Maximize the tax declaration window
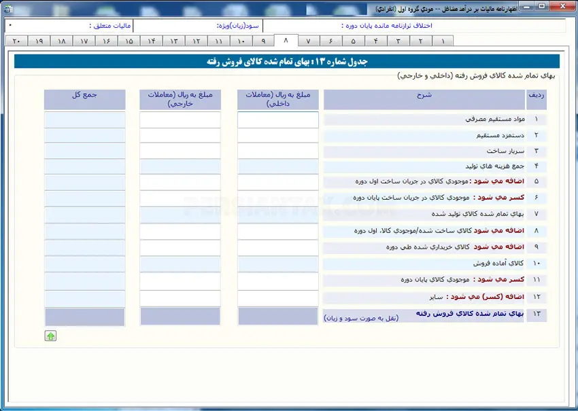This screenshot has height=411, width=578. coord(542,7)
